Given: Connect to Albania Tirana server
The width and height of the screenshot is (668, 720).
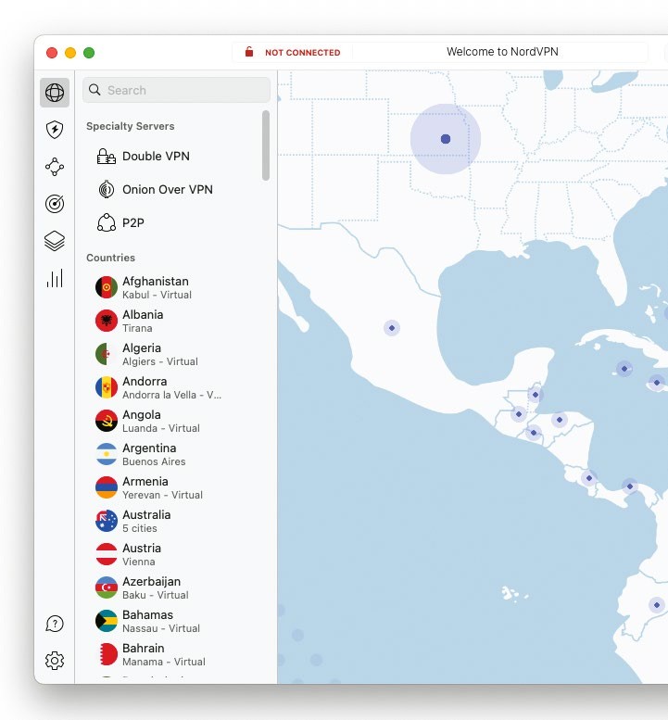Looking at the screenshot, I should (176, 321).
